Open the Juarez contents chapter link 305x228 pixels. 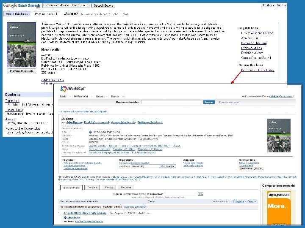(x=10, y=119)
